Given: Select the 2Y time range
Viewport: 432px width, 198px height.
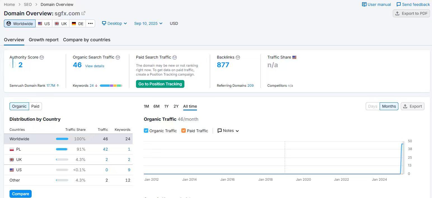Looking at the screenshot, I should pos(176,106).
